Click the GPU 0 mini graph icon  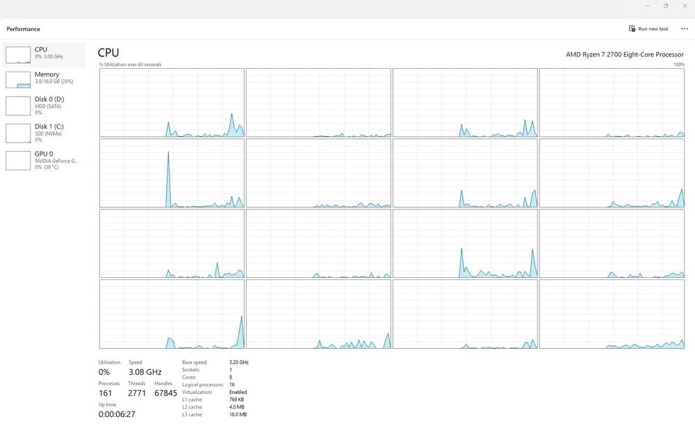(18, 161)
